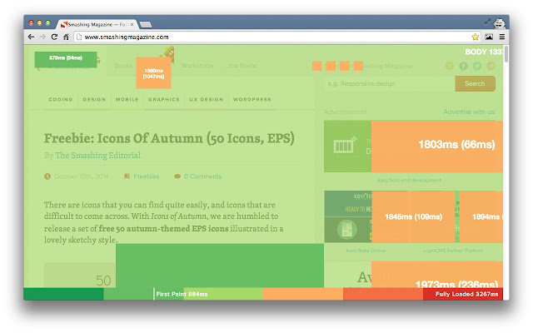Open the 0 Comments link
The width and height of the screenshot is (533, 333).
[202, 176]
